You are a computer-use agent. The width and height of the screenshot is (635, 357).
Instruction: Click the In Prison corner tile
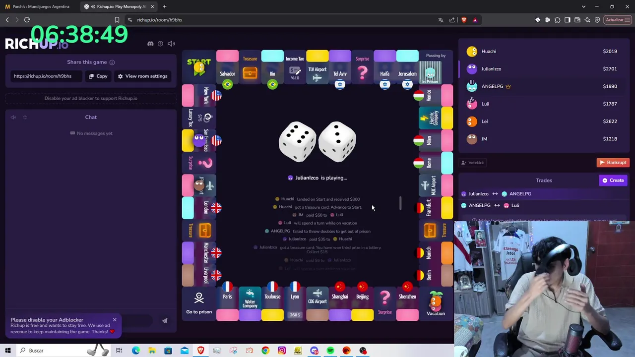(x=436, y=67)
